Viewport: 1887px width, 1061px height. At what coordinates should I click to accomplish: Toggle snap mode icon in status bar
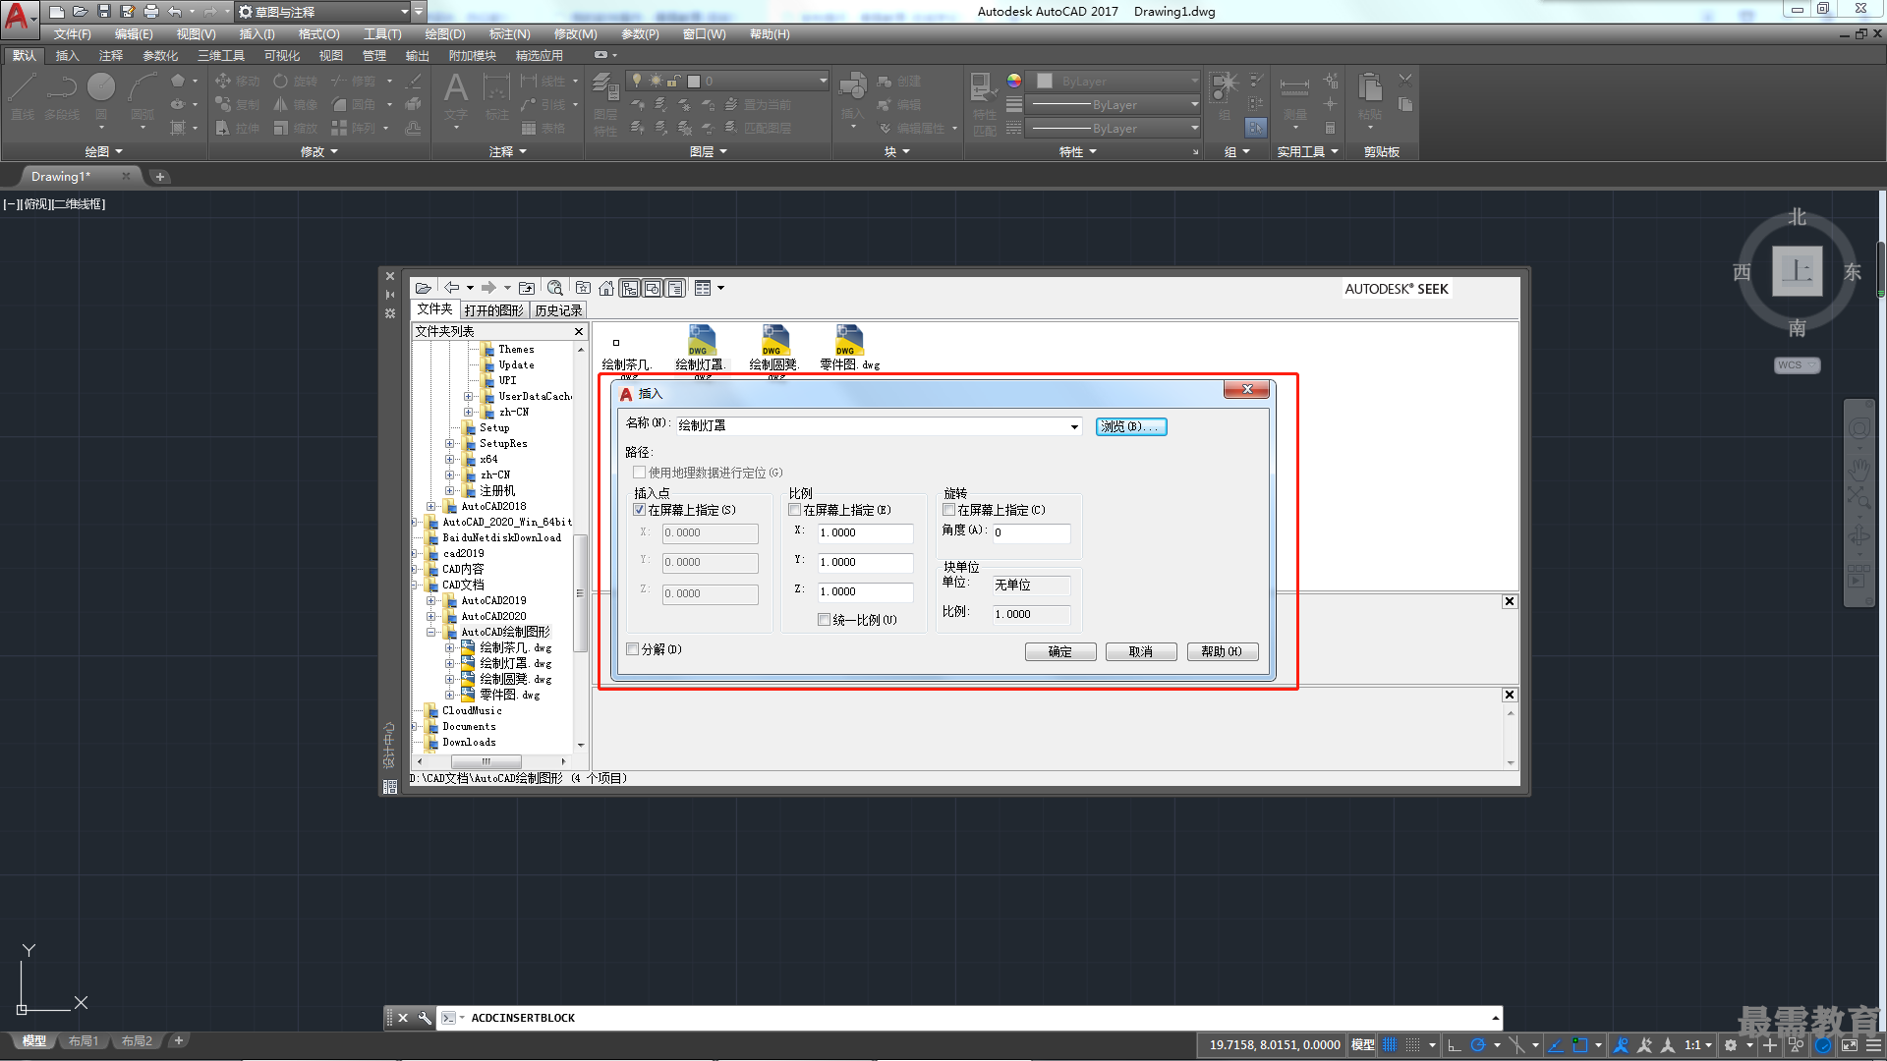(1412, 1044)
